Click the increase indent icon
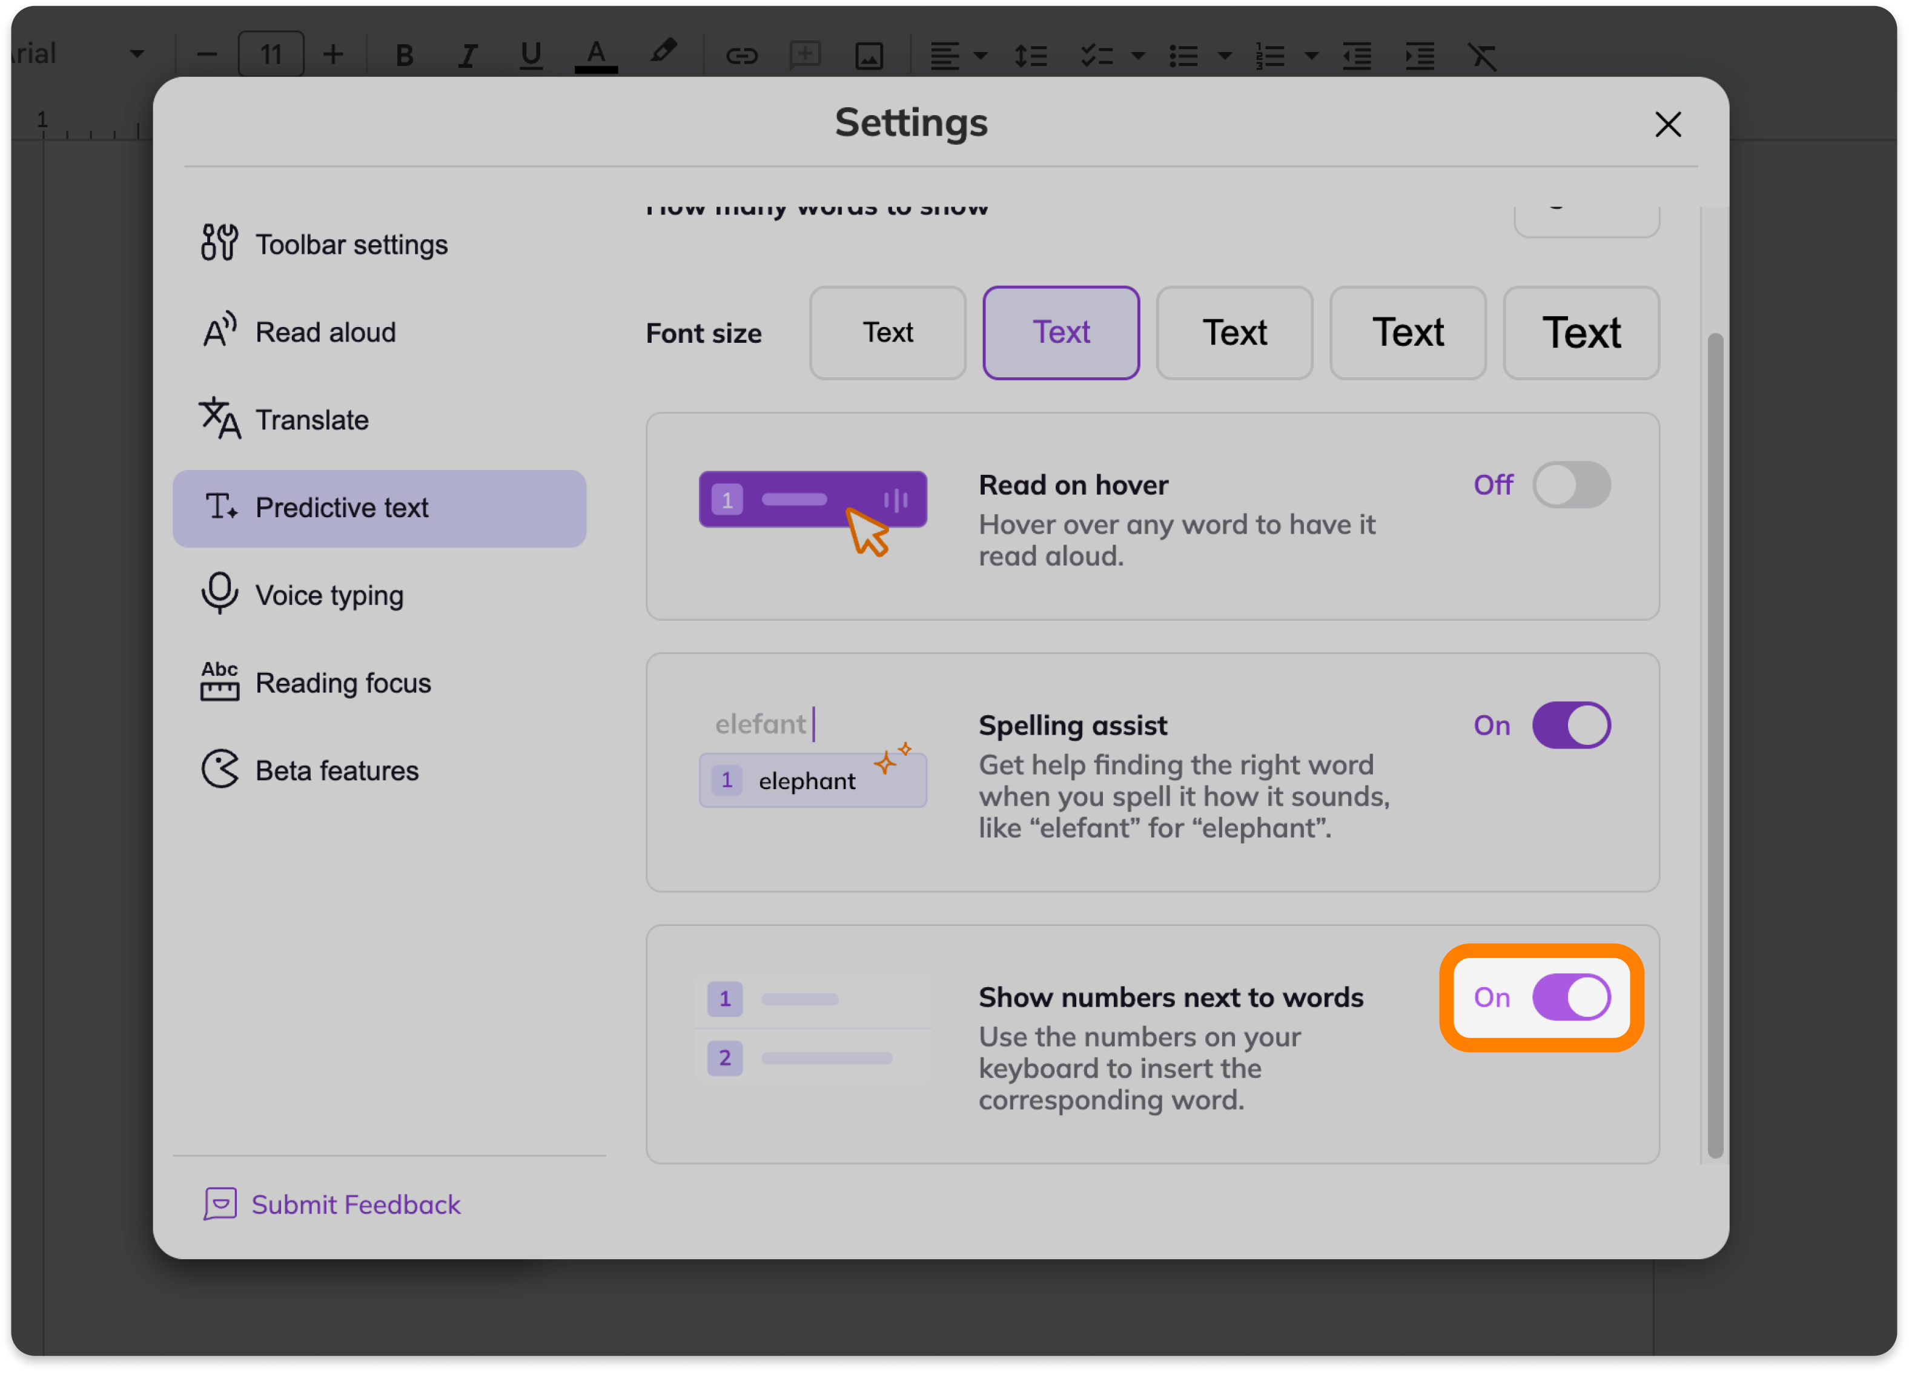 click(x=1419, y=56)
